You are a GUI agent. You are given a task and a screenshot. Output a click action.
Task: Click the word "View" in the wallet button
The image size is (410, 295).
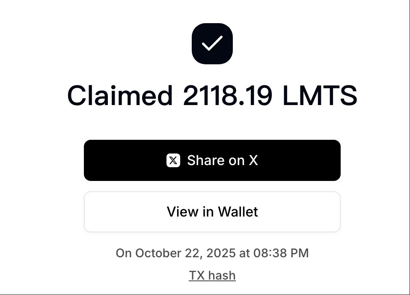(x=180, y=212)
